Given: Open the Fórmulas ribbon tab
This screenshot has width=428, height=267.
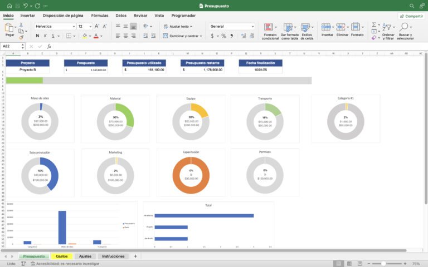Looking at the screenshot, I should pyautogui.click(x=100, y=16).
